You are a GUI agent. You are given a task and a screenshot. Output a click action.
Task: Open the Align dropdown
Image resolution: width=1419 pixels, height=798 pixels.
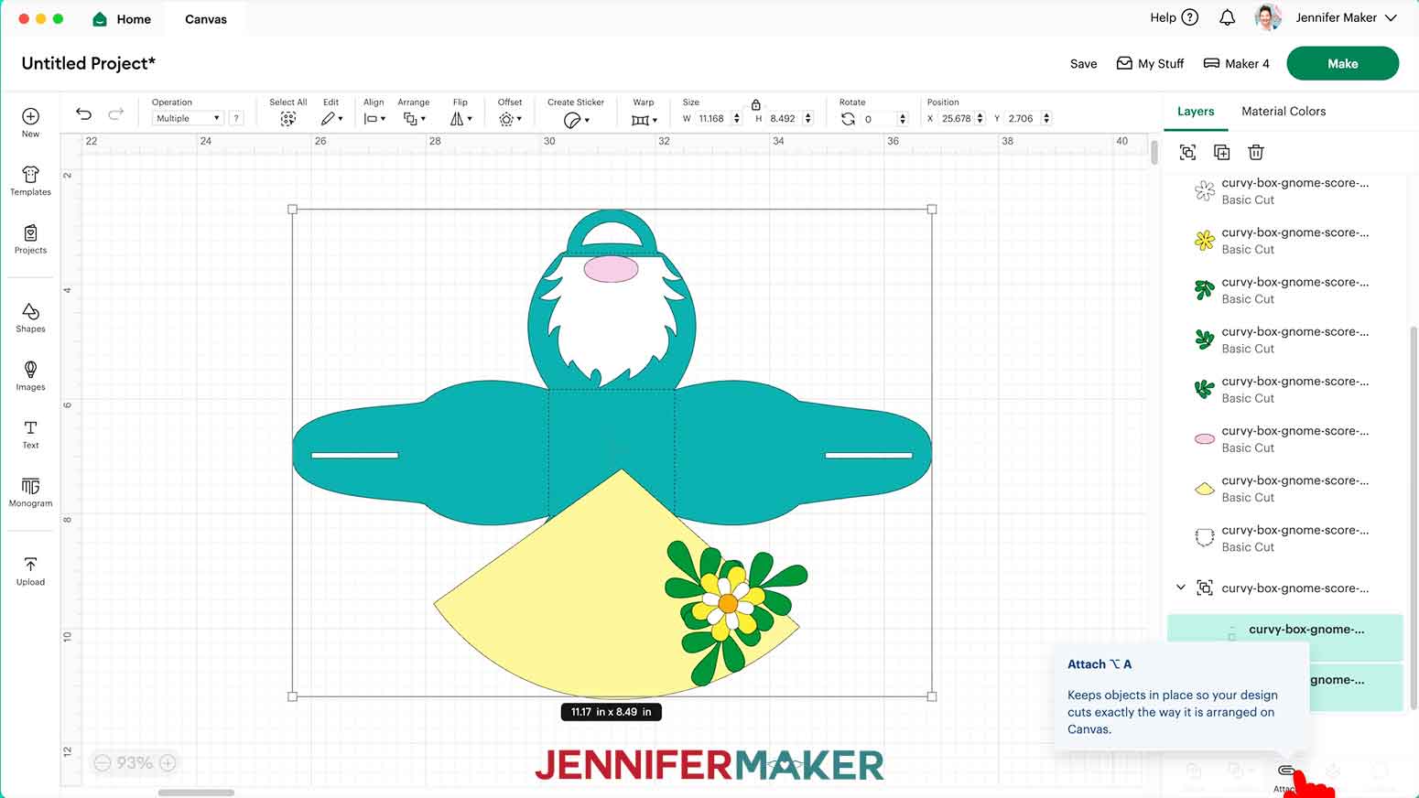pos(374,119)
